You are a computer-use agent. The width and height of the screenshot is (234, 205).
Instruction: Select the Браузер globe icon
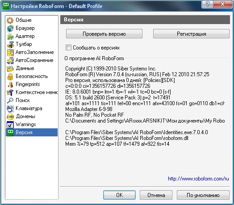click(x=10, y=29)
